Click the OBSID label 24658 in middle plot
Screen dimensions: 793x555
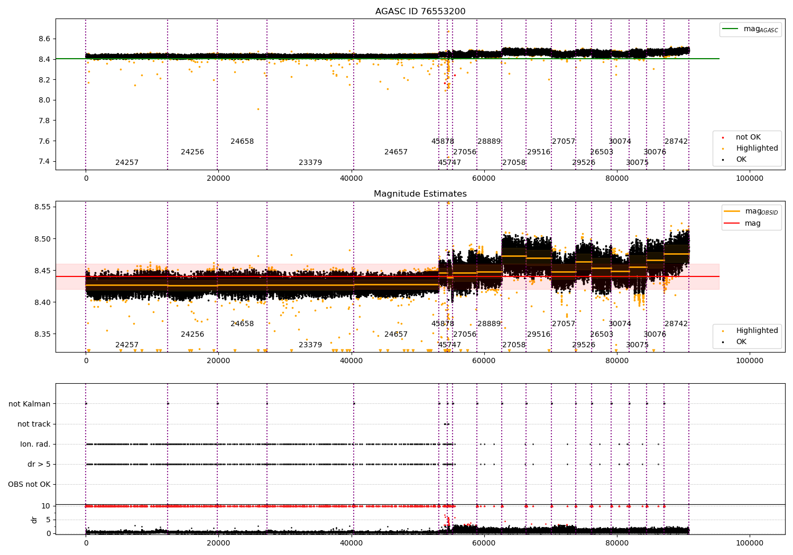point(242,324)
